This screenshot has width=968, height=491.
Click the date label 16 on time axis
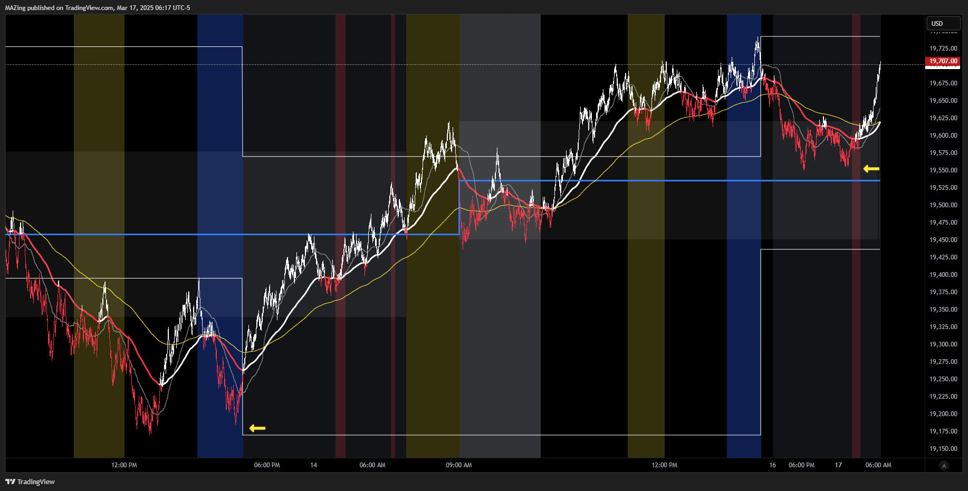click(772, 465)
